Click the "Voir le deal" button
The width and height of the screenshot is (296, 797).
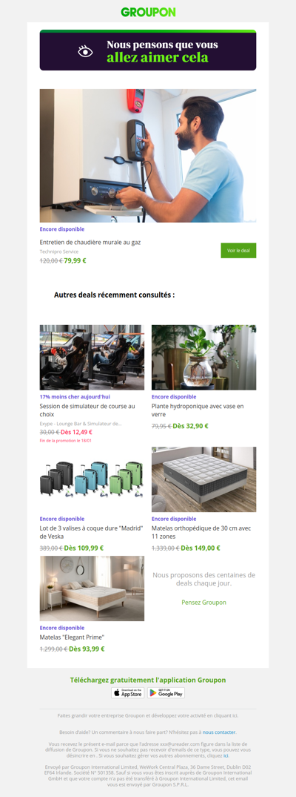coord(238,251)
